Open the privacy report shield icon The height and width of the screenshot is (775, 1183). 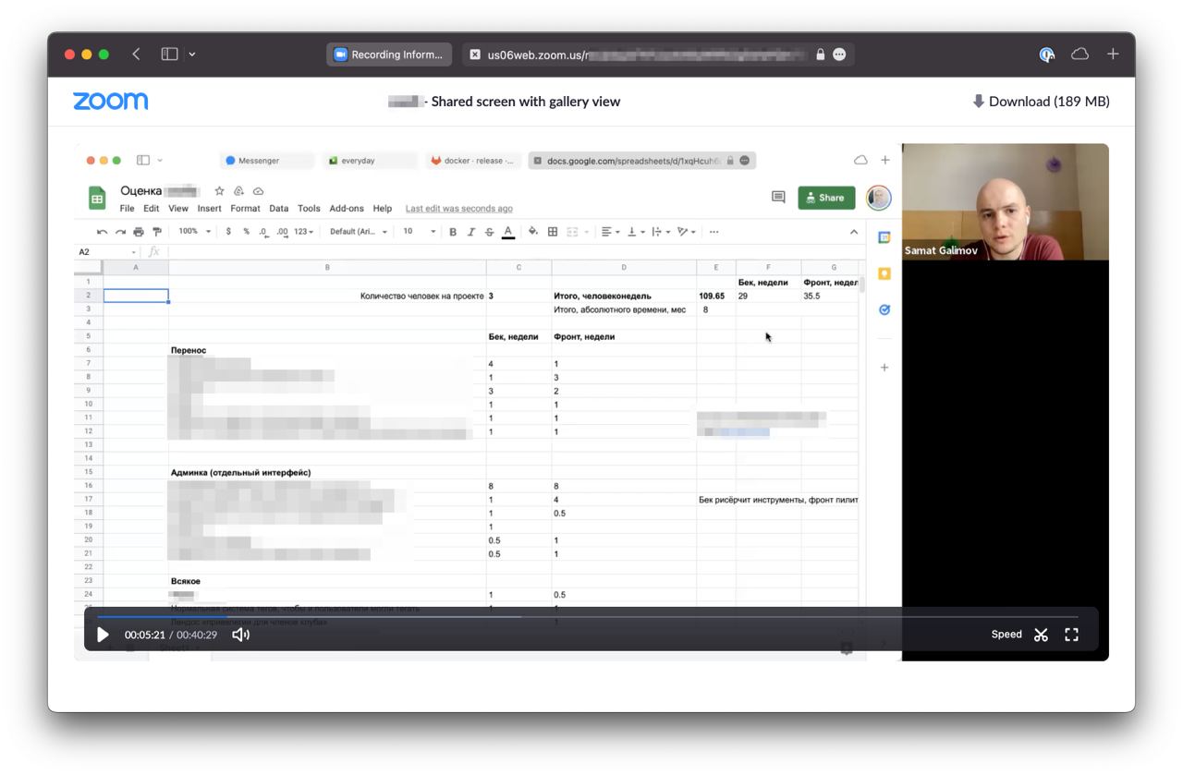point(1046,54)
